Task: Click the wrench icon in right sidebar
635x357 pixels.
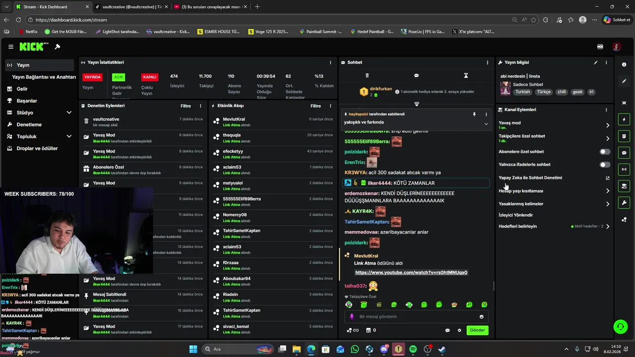Action: [x=624, y=203]
